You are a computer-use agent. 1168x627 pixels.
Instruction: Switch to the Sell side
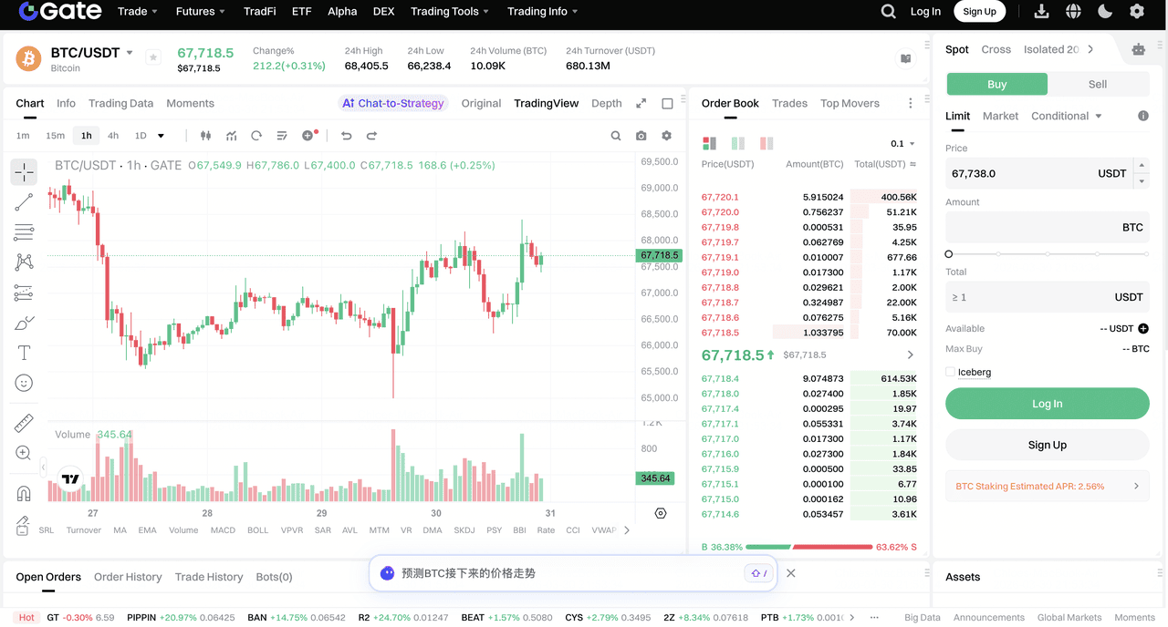1098,84
